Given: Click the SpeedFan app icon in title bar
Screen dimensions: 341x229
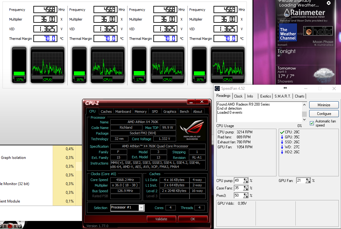Looking at the screenshot, I should pos(217,88).
